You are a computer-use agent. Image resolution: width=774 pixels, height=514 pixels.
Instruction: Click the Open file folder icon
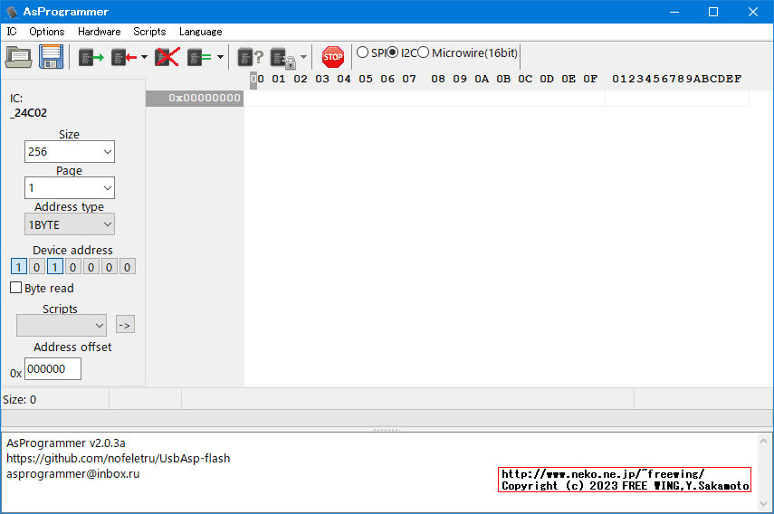click(x=18, y=57)
